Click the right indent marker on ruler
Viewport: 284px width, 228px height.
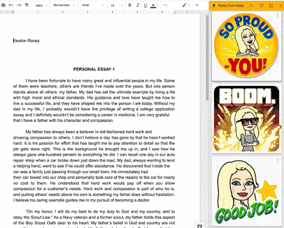(175, 13)
